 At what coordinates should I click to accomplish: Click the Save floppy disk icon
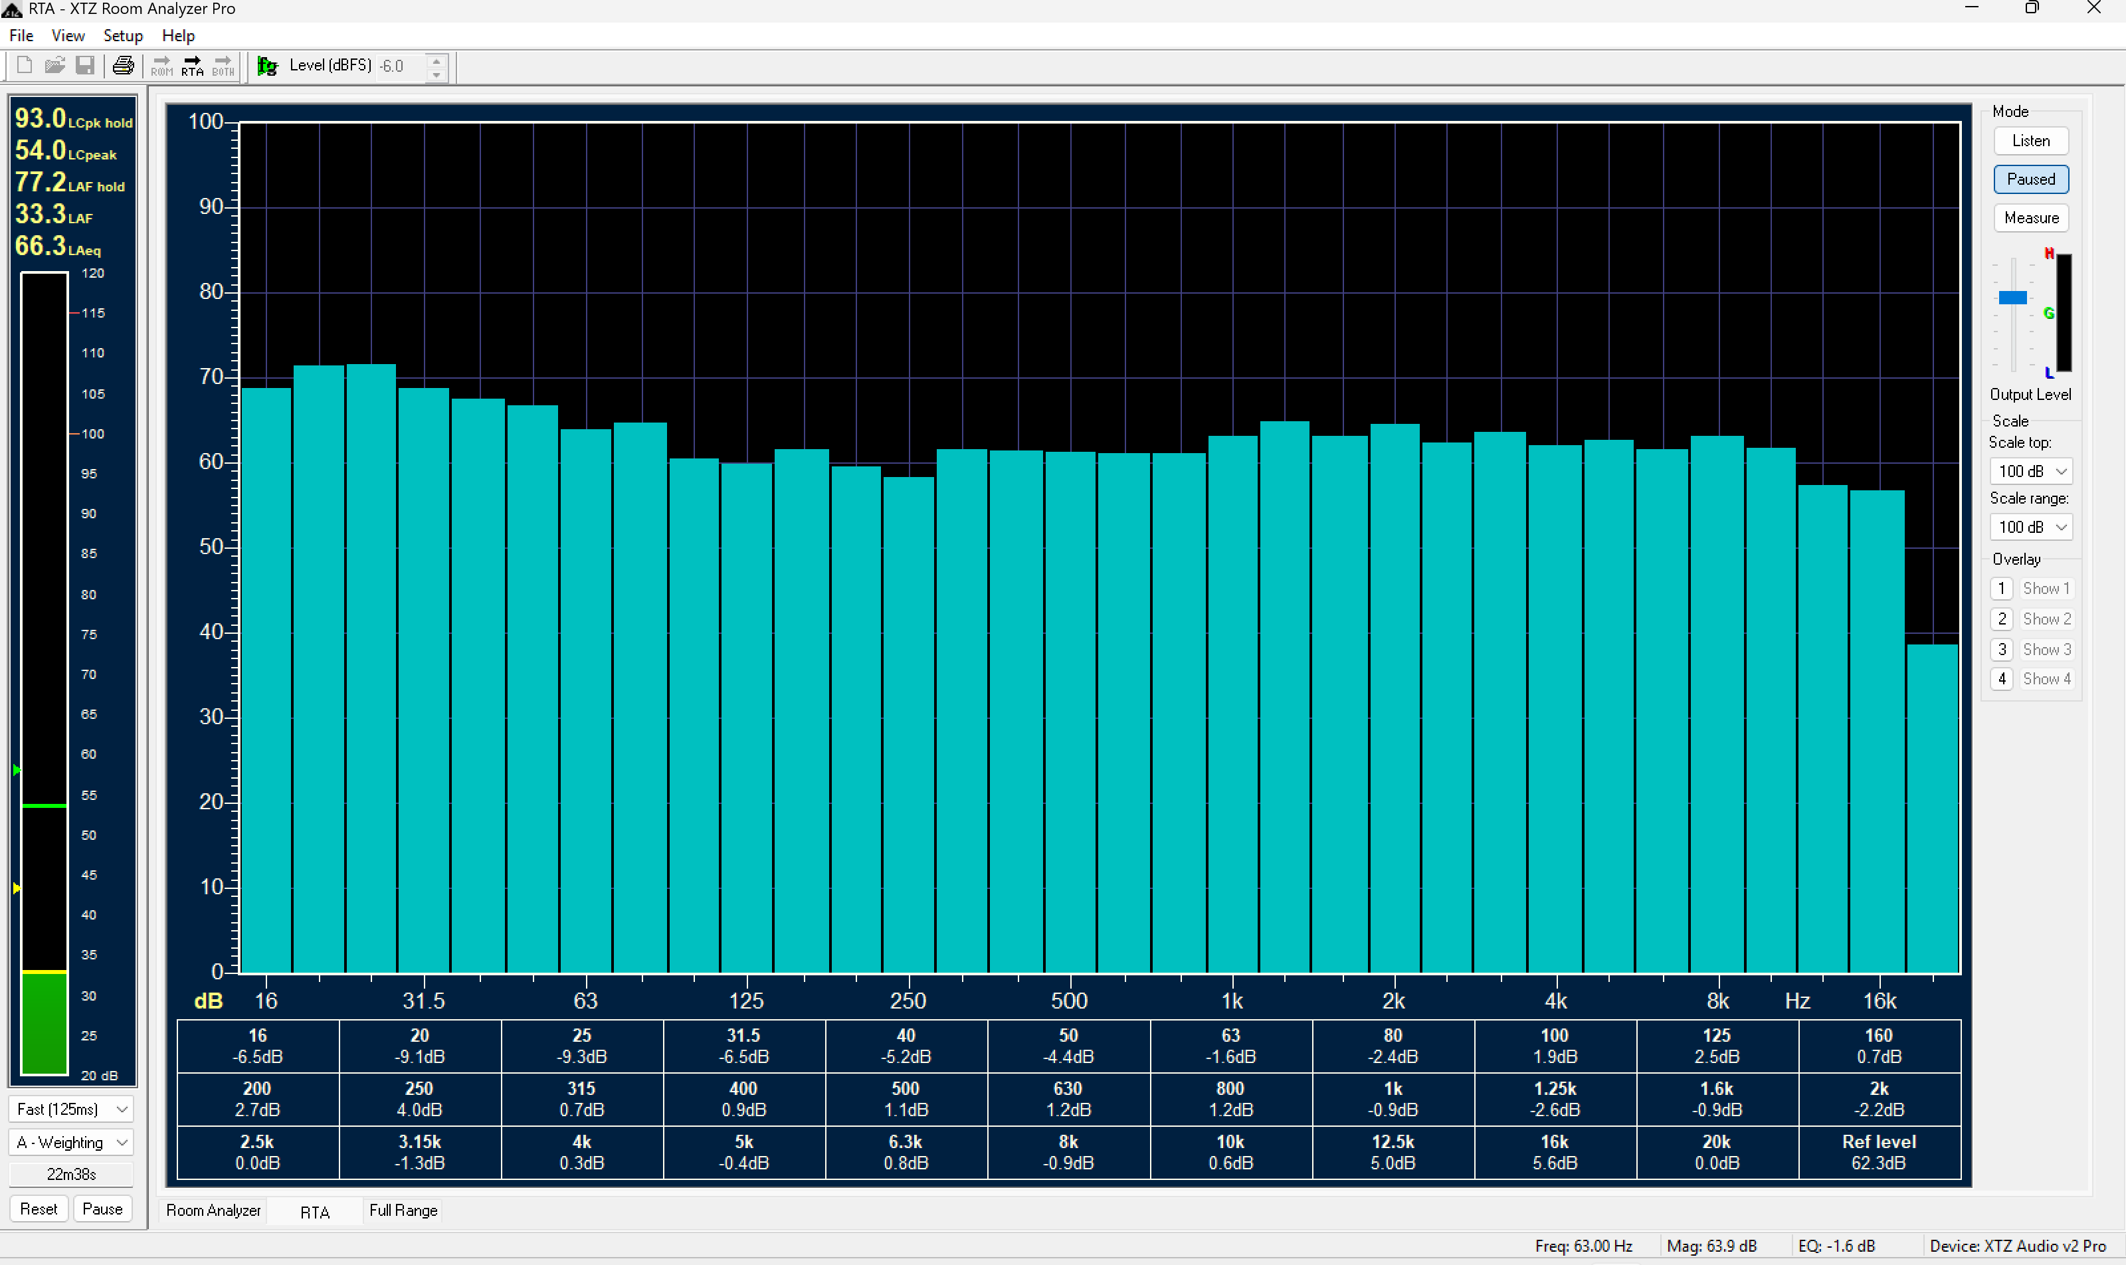tap(84, 66)
